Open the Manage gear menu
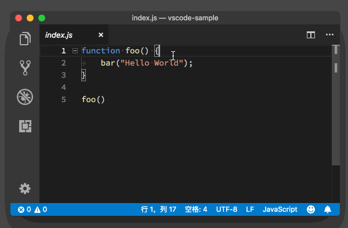The height and width of the screenshot is (228, 348). click(25, 189)
